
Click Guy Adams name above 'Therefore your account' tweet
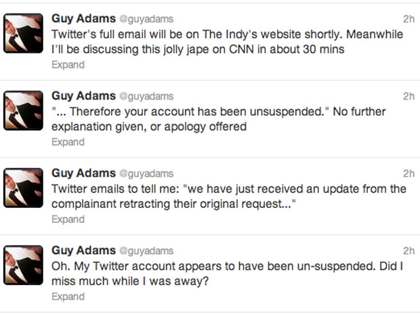point(83,96)
